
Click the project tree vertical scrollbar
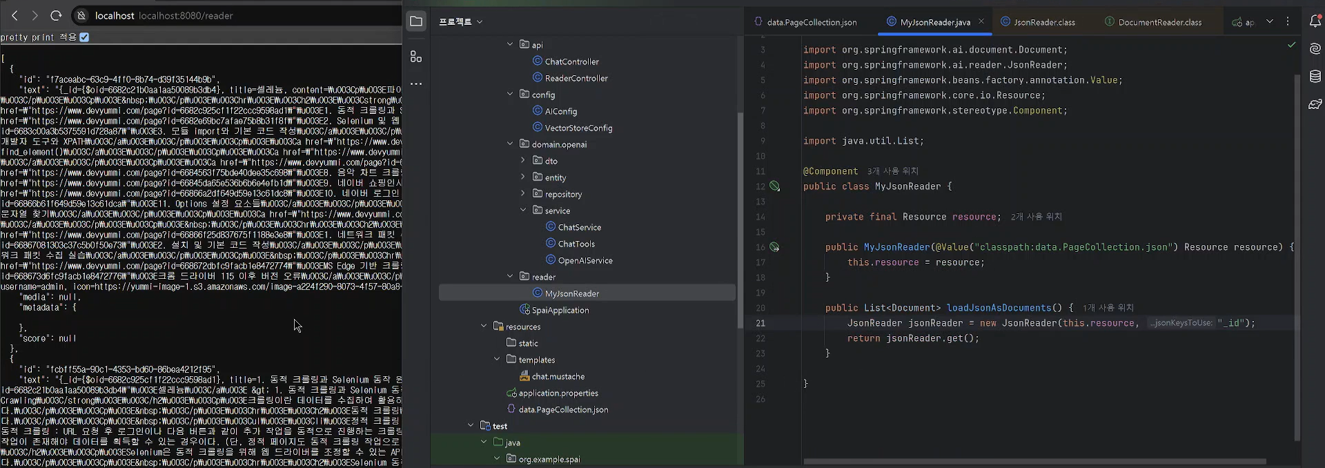[740, 221]
